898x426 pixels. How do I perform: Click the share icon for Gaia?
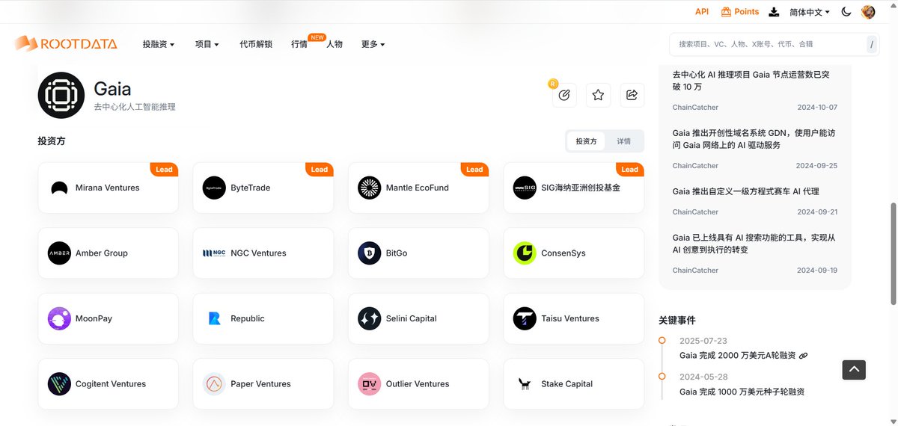(632, 95)
